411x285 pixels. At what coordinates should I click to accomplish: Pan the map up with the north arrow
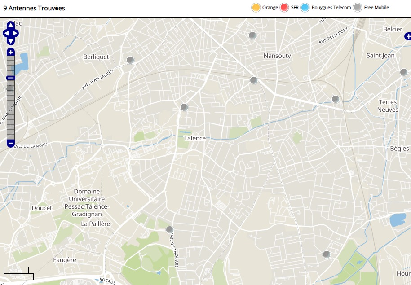click(x=11, y=25)
